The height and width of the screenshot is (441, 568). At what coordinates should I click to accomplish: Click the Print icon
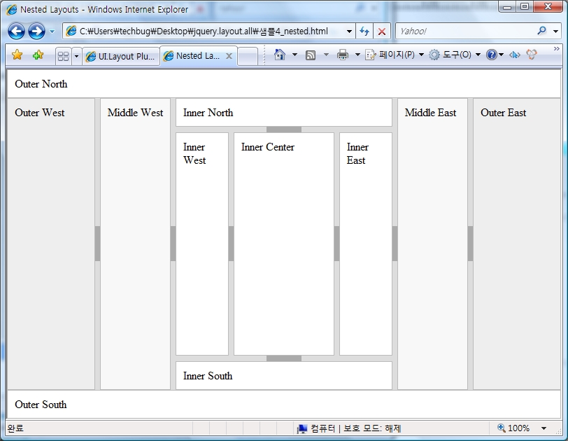[342, 55]
